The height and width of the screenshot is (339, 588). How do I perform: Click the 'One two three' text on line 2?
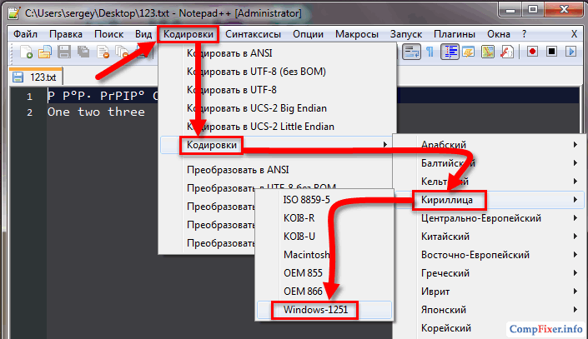96,112
